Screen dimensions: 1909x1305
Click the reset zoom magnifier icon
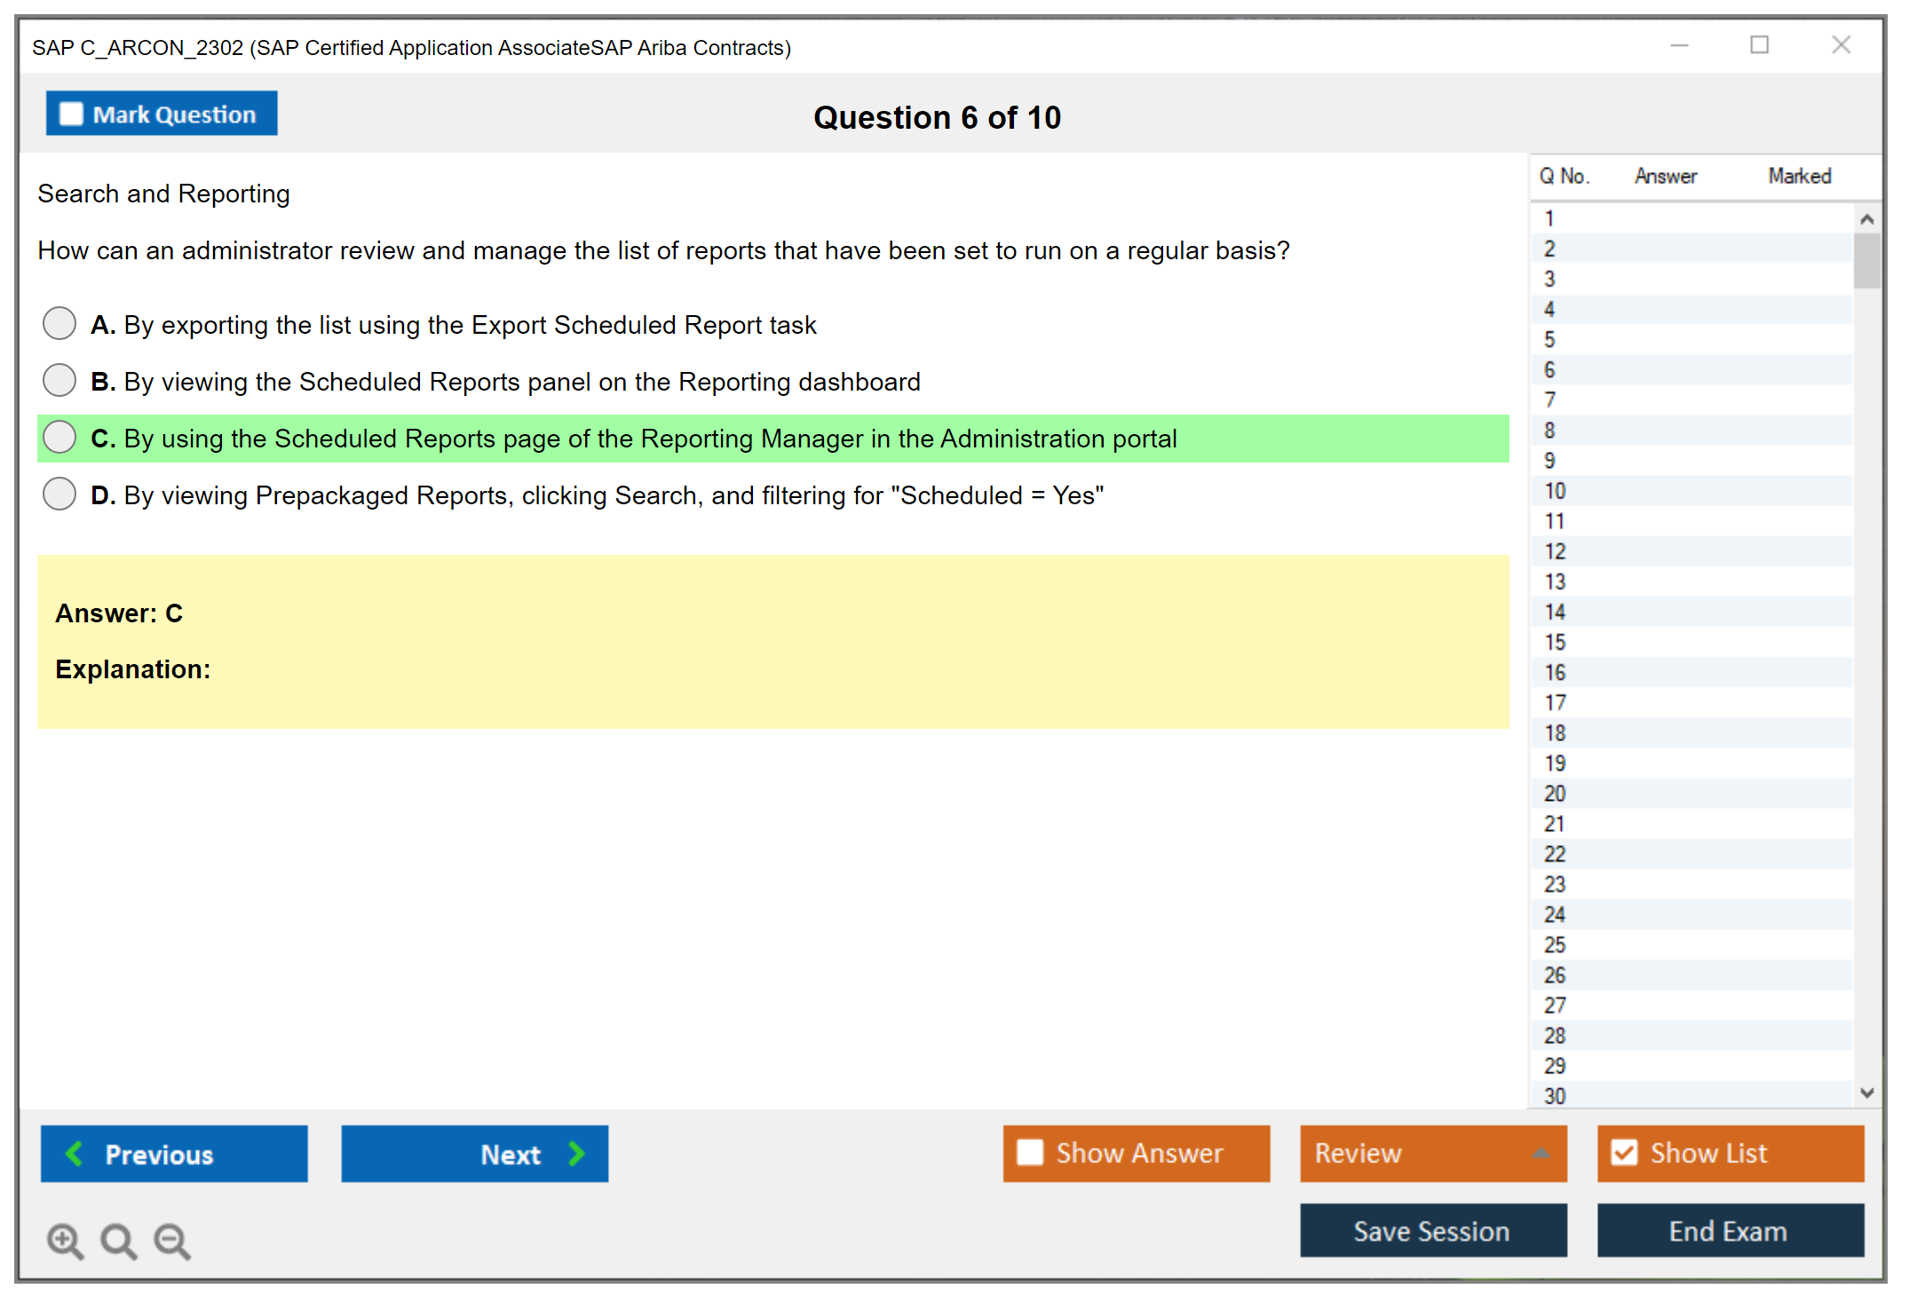118,1240
